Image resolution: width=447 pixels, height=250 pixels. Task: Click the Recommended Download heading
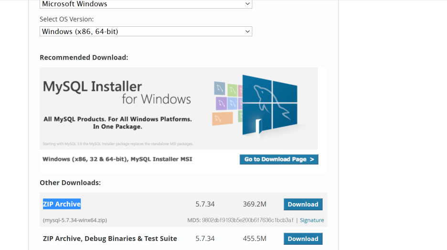(x=84, y=57)
